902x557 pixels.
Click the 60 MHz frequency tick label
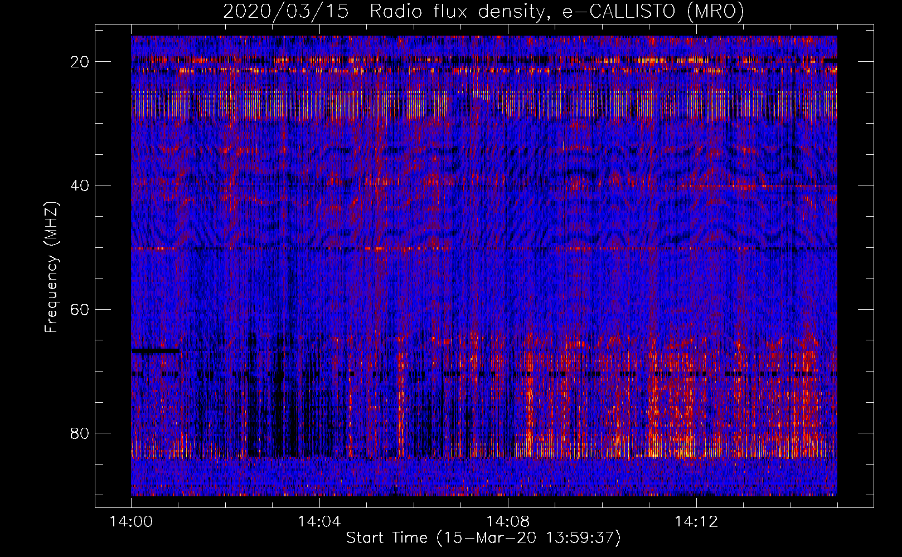pos(80,309)
